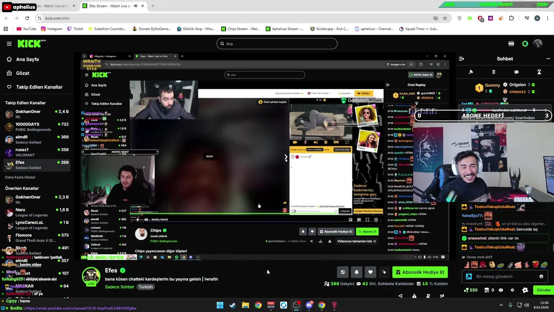Screen dimensions: 554x312
Task: Collapse the Sohbet chat panel
Action: click(461, 58)
